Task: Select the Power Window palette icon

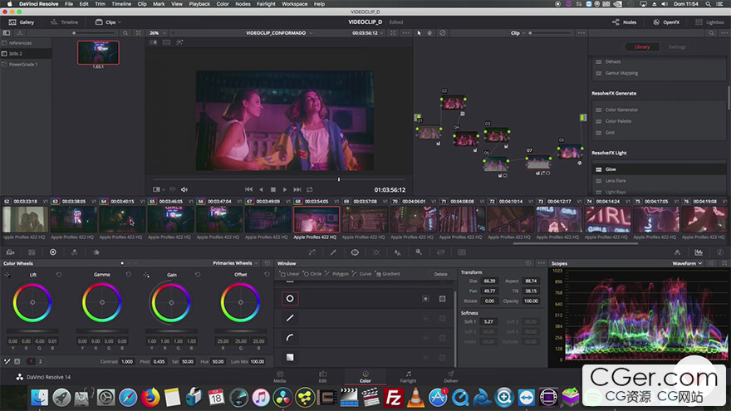Action: [x=355, y=252]
